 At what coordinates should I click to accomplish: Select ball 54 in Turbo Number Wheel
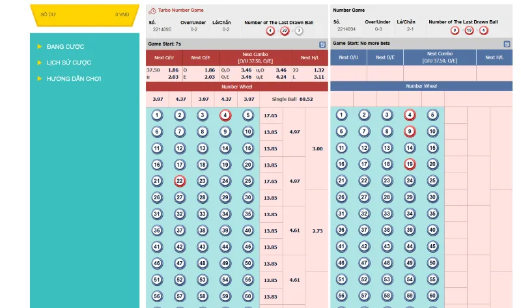click(x=225, y=280)
